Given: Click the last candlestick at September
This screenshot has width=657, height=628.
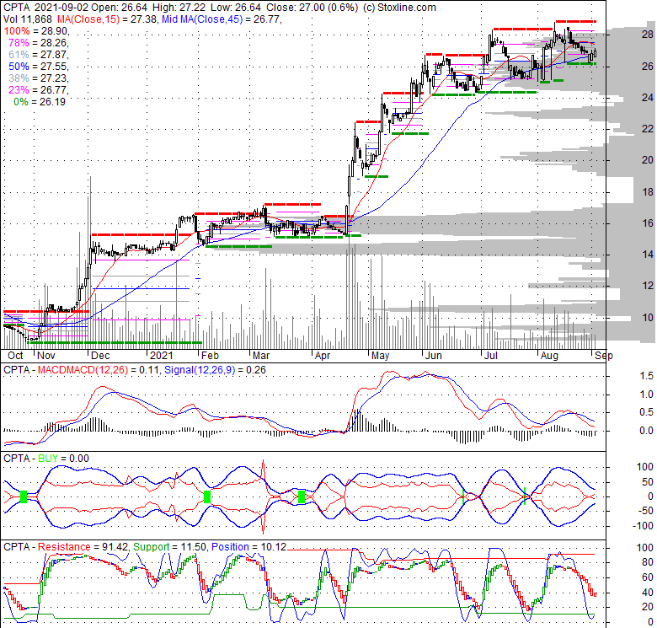Looking at the screenshot, I should click(x=596, y=53).
